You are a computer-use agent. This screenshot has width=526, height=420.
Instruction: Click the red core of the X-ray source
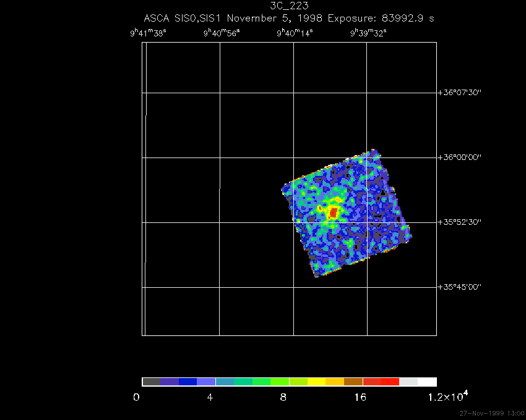[x=334, y=212]
